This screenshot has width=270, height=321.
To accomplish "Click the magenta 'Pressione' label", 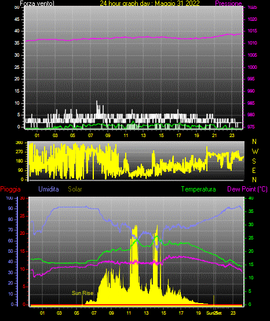I will coord(228,3).
